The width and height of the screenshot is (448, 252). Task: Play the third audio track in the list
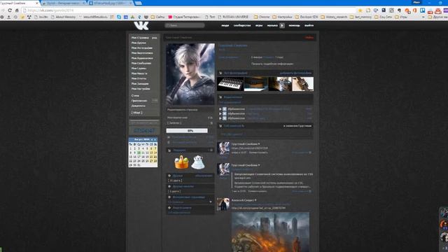[x=220, y=118]
